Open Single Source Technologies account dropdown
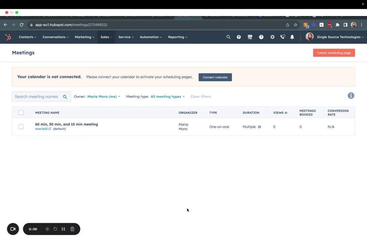Image resolution: width=367 pixels, height=239 pixels. tap(340, 37)
